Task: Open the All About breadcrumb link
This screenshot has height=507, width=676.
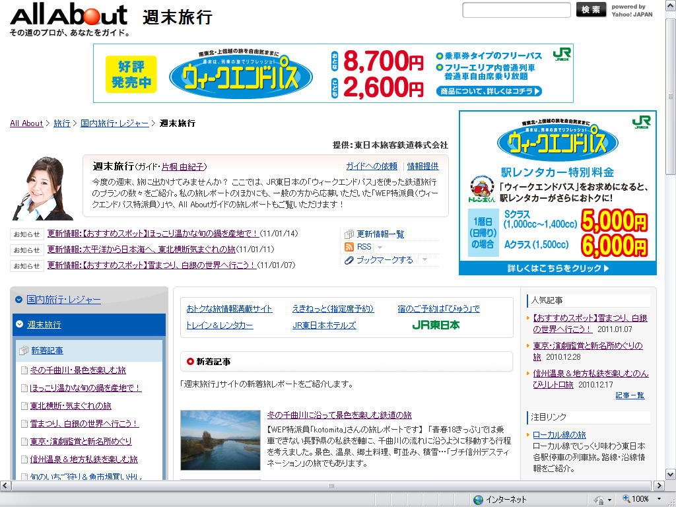Action: point(26,123)
